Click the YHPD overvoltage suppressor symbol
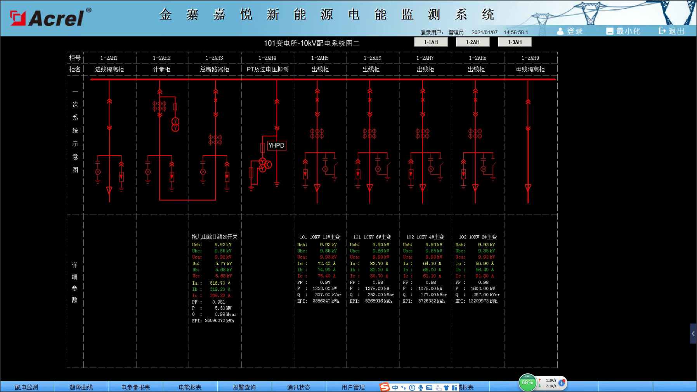The height and width of the screenshot is (392, 697). (276, 145)
